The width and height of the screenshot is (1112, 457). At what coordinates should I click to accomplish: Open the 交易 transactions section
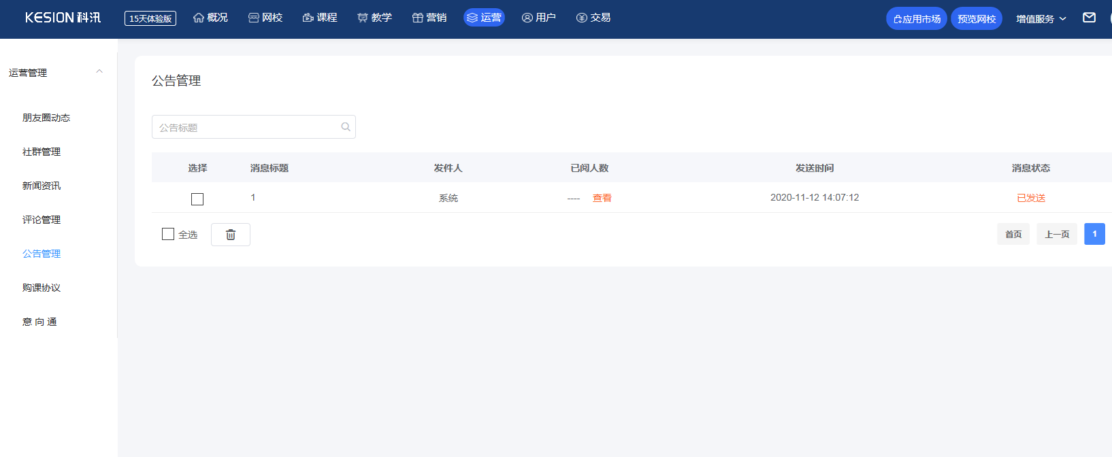593,18
